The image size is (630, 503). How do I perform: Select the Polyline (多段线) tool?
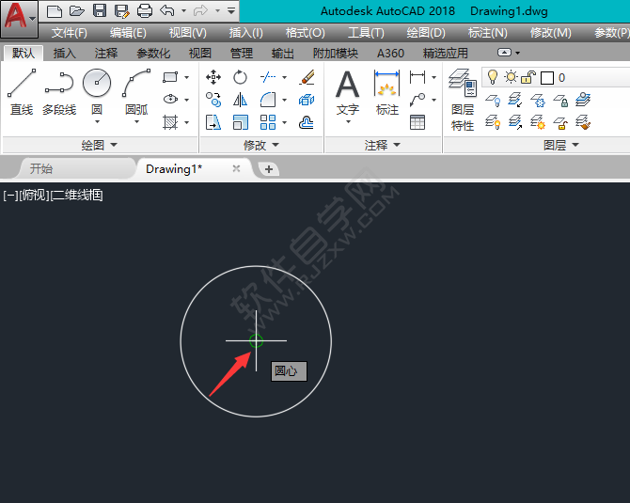tap(59, 92)
